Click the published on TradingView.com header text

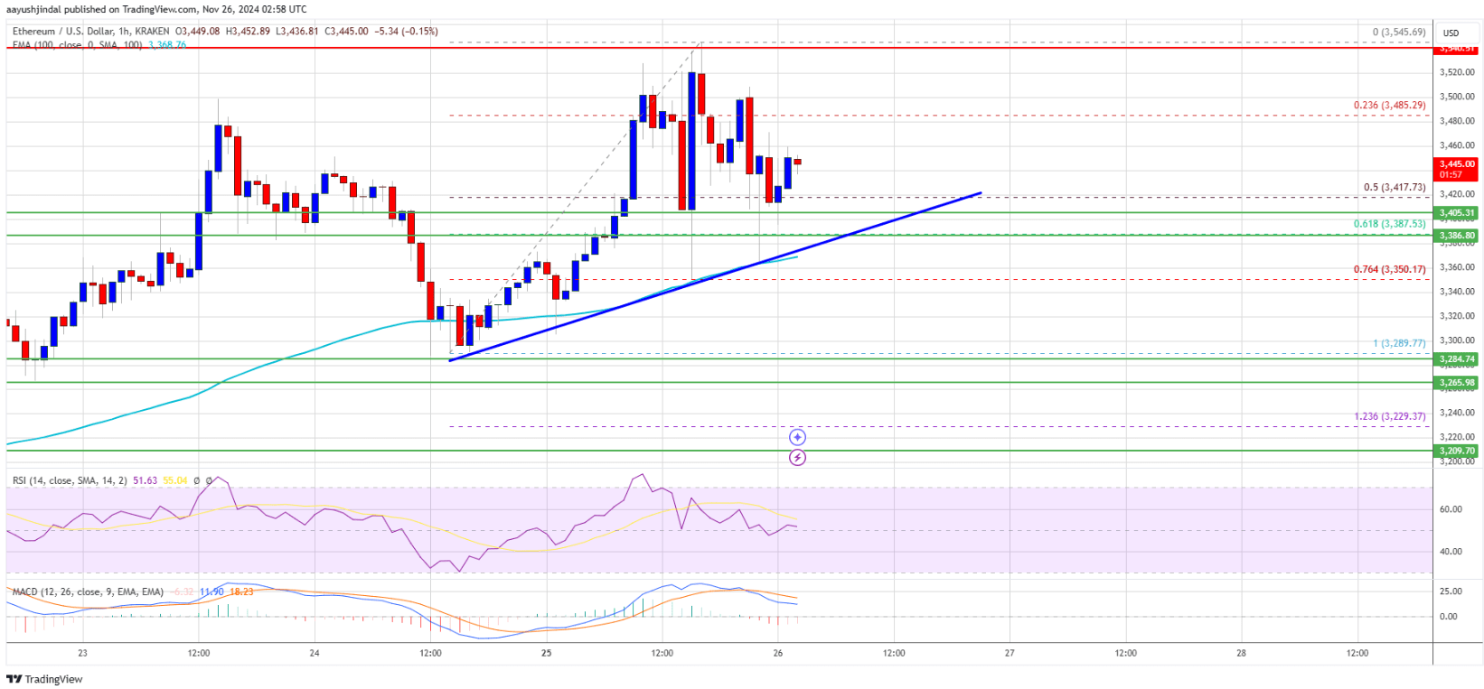tap(157, 9)
